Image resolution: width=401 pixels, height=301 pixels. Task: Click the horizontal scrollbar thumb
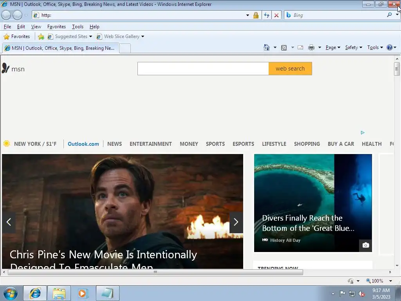click(x=155, y=272)
